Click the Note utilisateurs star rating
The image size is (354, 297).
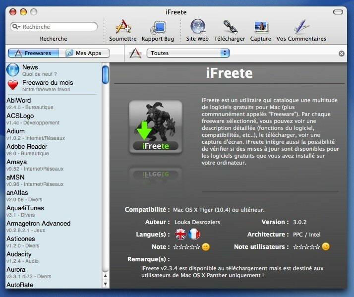click(306, 247)
